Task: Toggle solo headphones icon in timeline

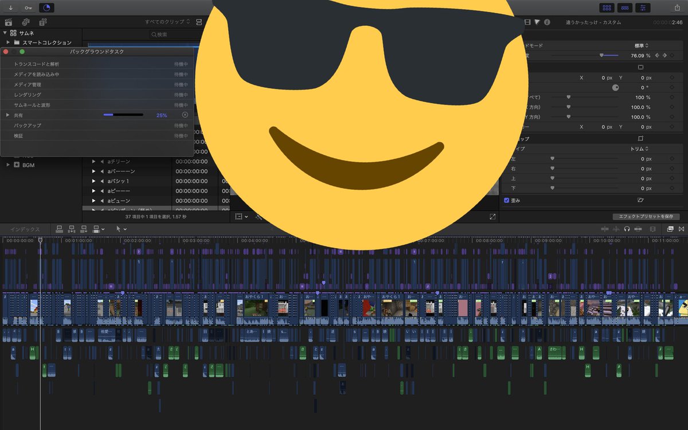Action: (x=627, y=229)
